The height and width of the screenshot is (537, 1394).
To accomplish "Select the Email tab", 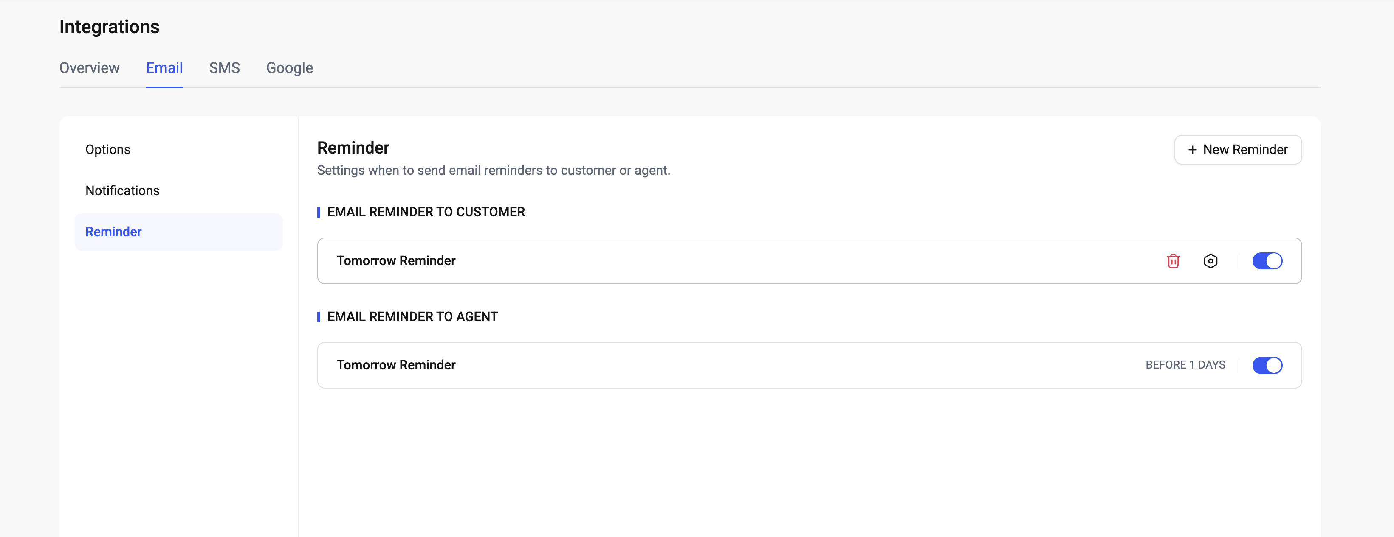I will (x=164, y=68).
